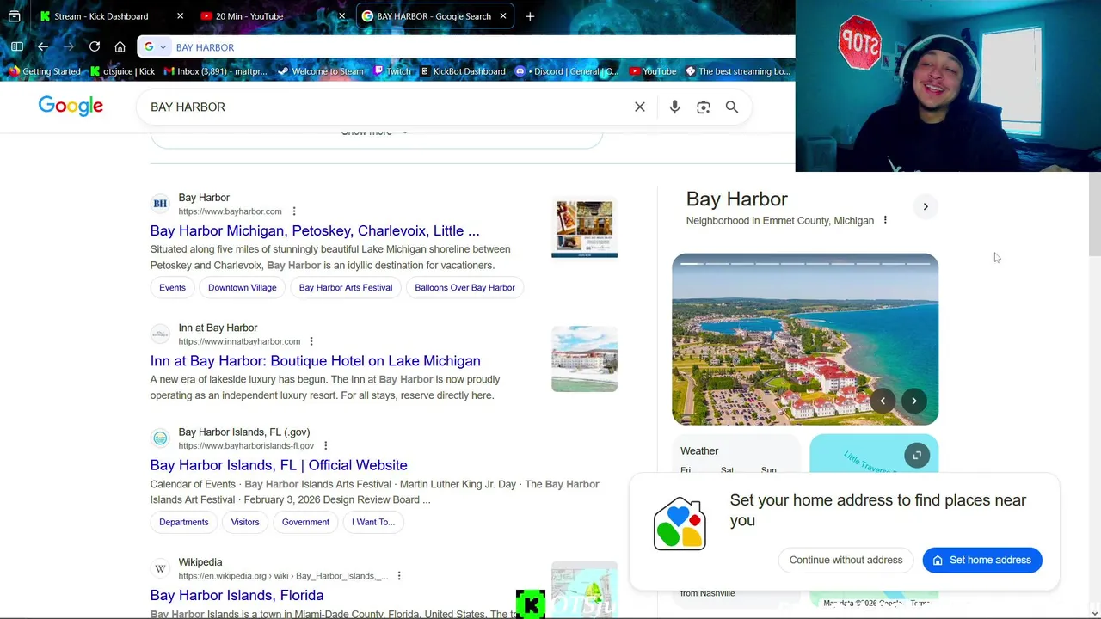Open Bay Harbor Michigan, Petoskey result
This screenshot has width=1101, height=619.
[x=315, y=230]
